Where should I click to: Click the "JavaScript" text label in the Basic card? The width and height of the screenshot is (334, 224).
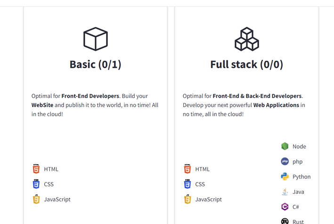(x=57, y=200)
